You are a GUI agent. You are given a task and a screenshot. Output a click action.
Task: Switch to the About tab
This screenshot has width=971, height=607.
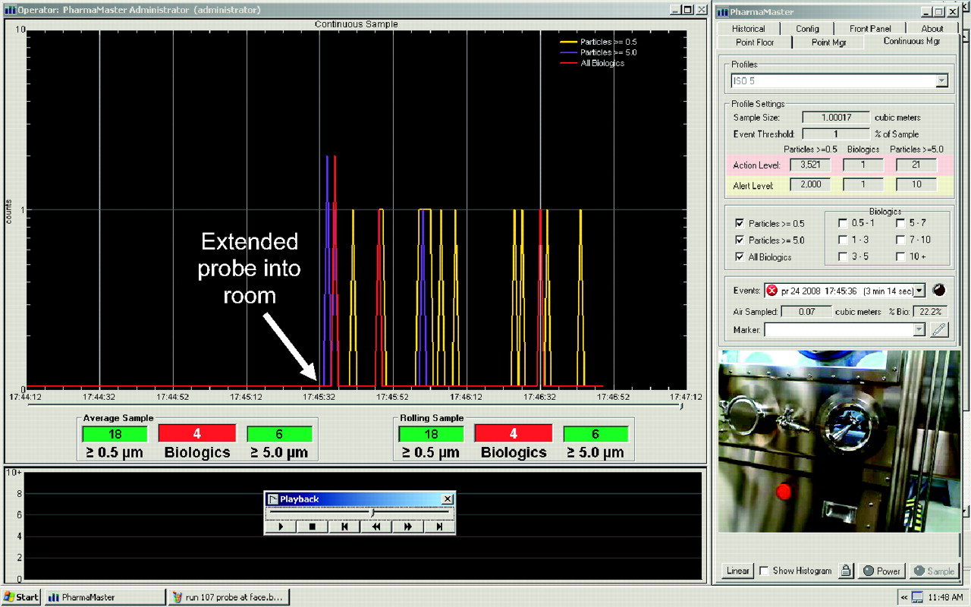point(932,29)
